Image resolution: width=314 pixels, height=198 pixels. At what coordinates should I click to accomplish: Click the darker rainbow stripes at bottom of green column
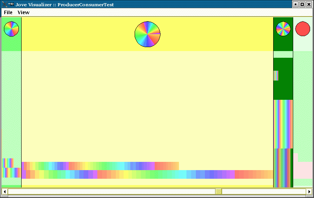pos(282,168)
